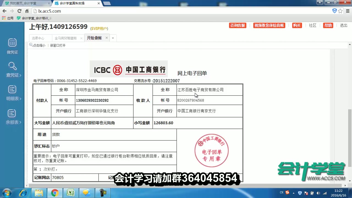Open the 明细表 sidebar panel

pyautogui.click(x=12, y=94)
